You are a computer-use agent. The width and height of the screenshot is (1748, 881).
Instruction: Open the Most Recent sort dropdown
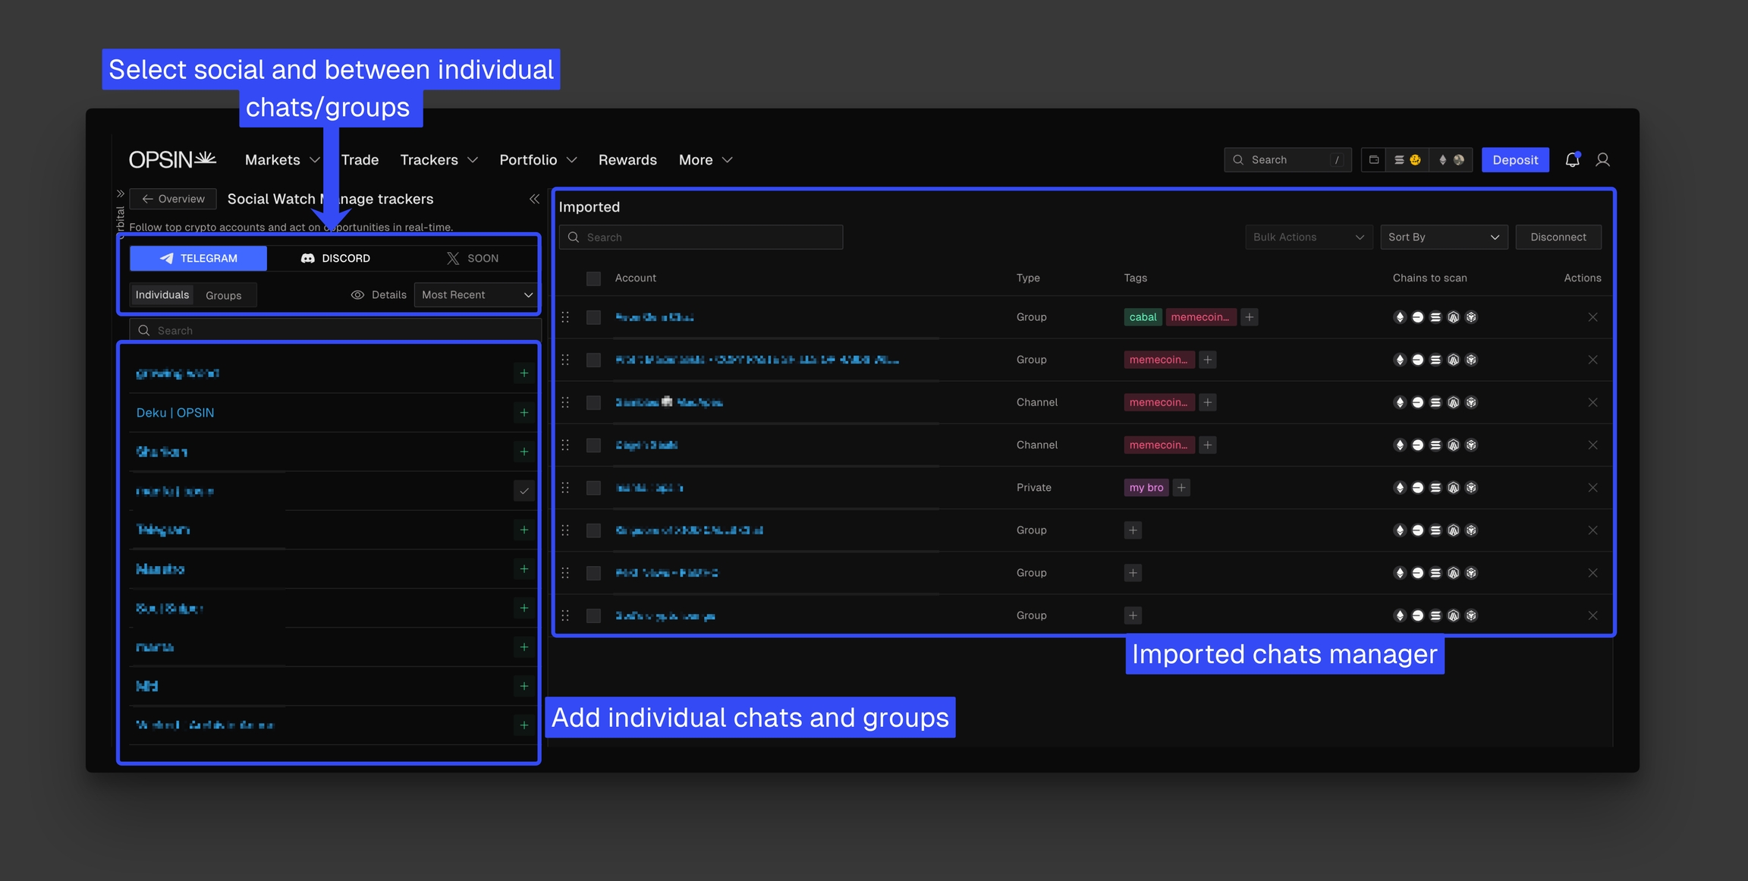476,295
